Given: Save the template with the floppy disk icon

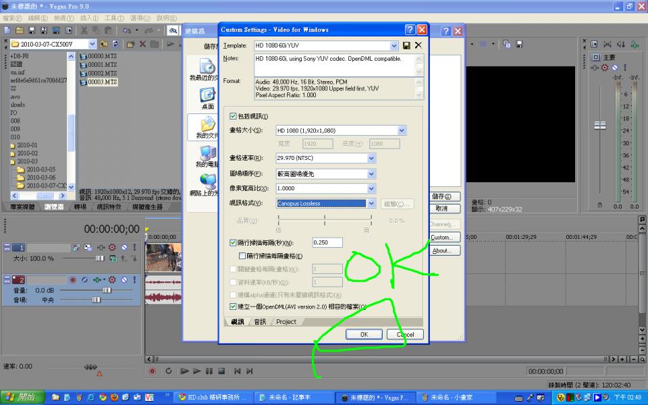Looking at the screenshot, I should 406,46.
